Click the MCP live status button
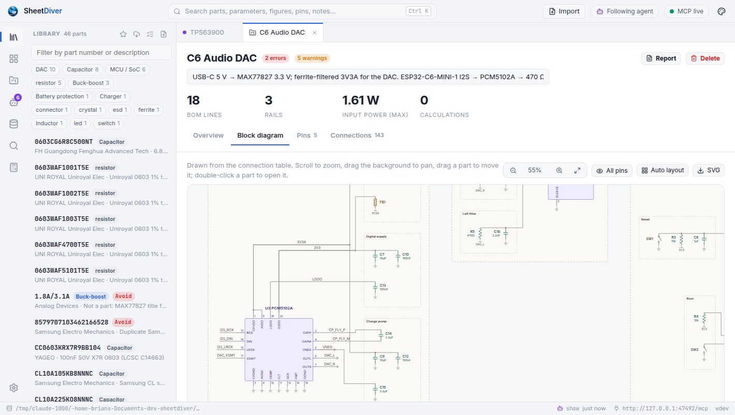The height and width of the screenshot is (415, 735). click(686, 11)
